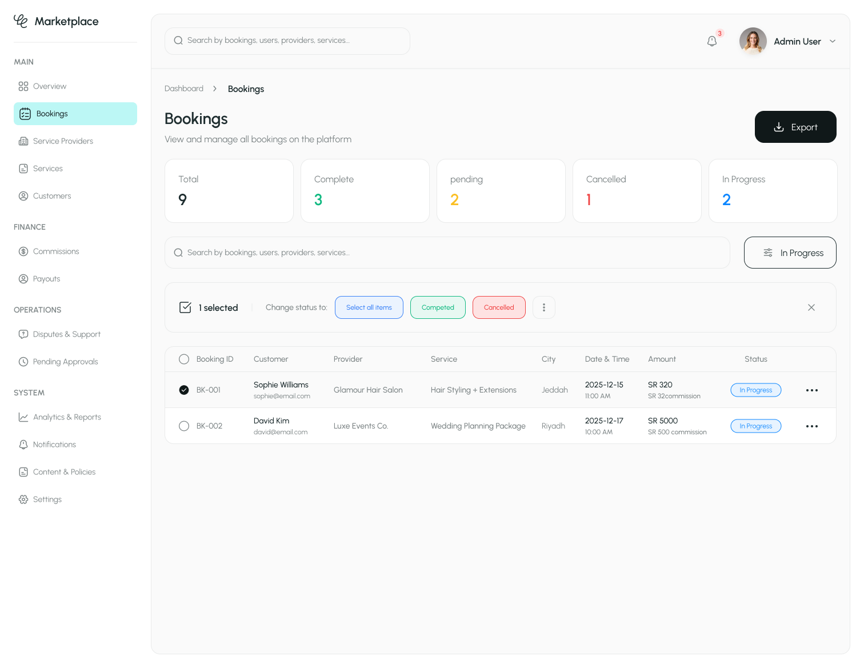The width and height of the screenshot is (864, 668).
Task: Click In Progress status badge for BK-002
Action: (x=756, y=426)
